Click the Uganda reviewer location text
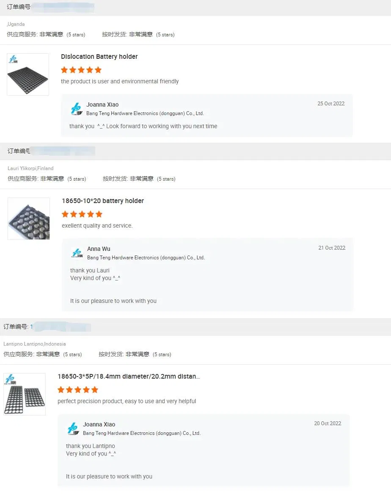 pyautogui.click(x=16, y=24)
